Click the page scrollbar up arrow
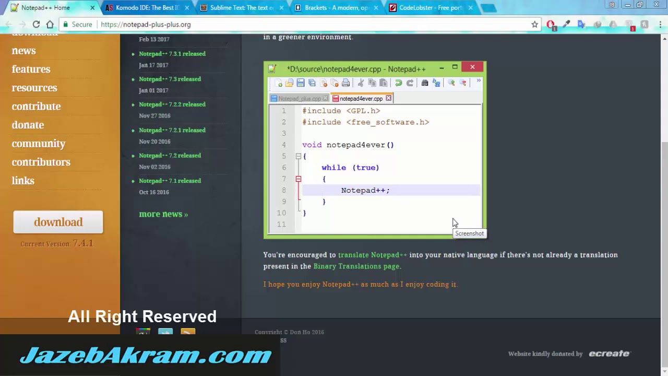668x376 pixels. coord(664,38)
